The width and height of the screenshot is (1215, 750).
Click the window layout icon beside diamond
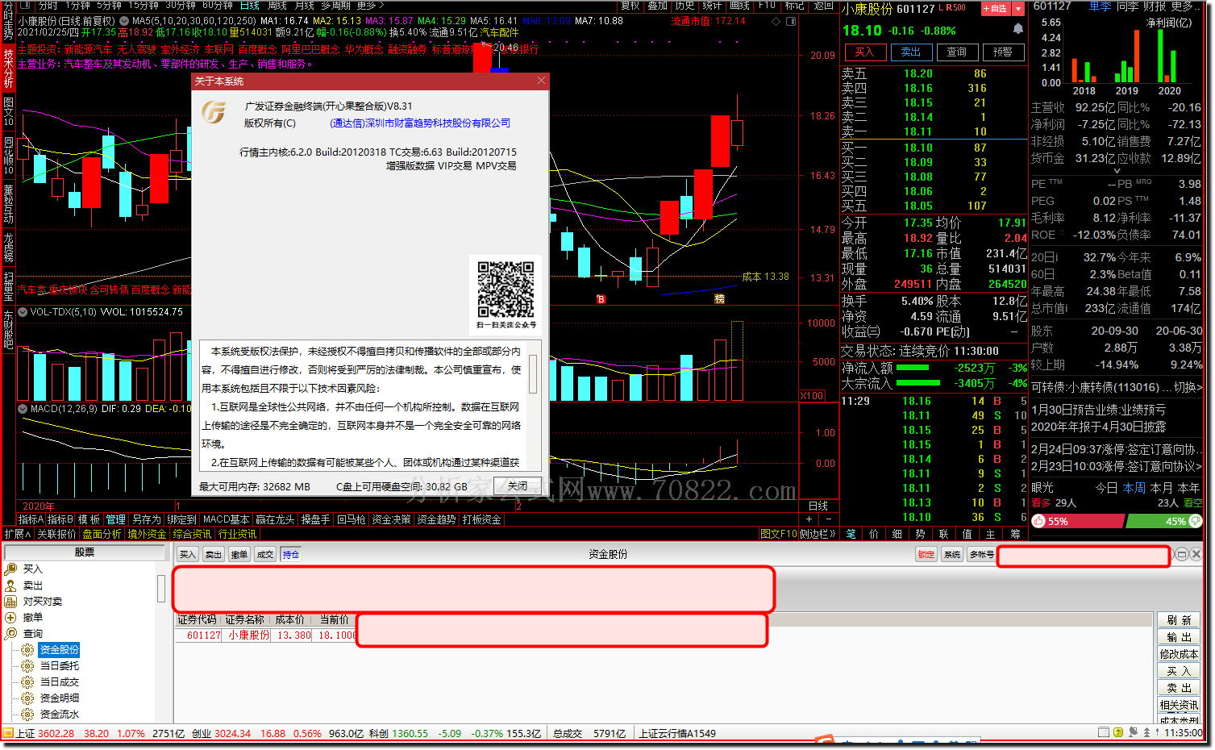click(791, 22)
